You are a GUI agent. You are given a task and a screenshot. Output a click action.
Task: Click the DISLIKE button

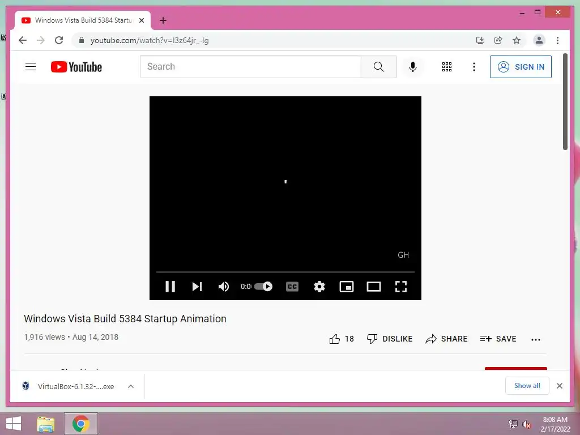(390, 339)
